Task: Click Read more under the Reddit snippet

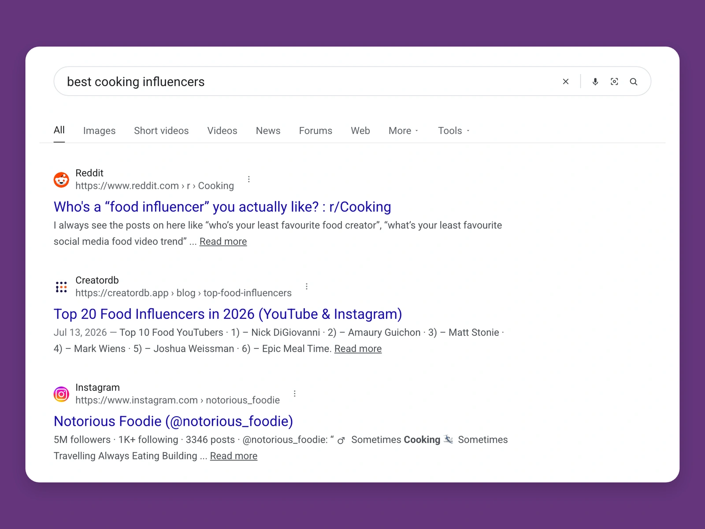Action: (223, 242)
